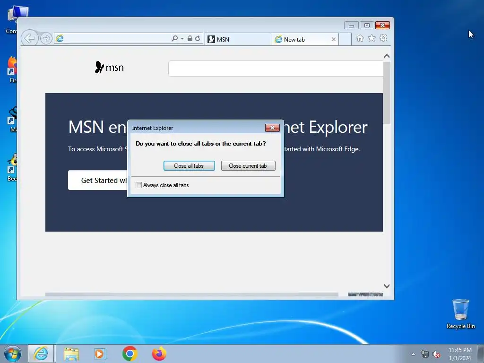
Task: Open Favorites star icon
Action: point(372,38)
